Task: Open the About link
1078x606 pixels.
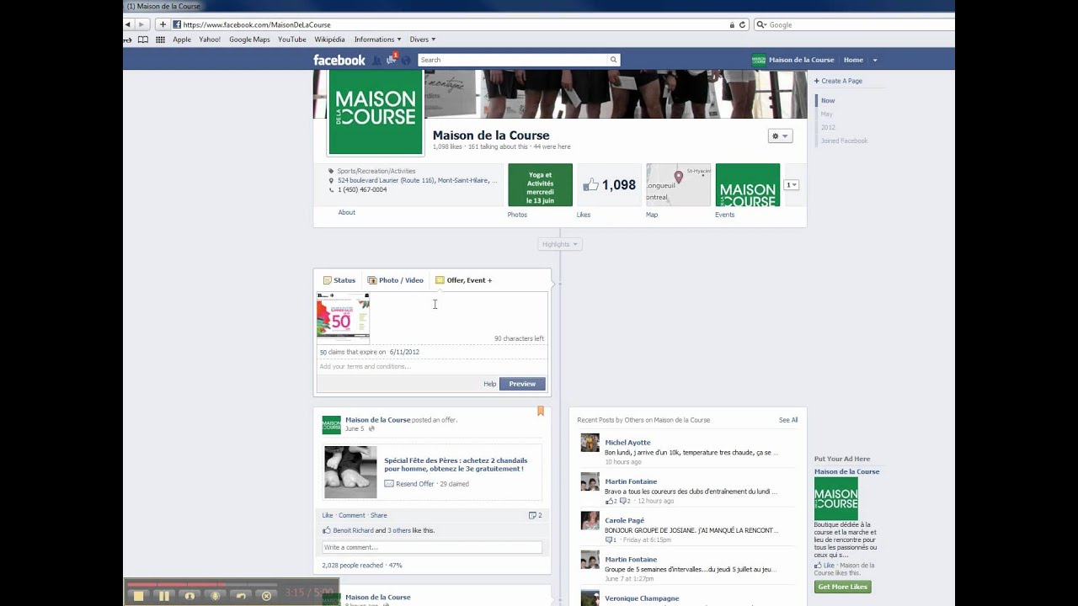Action: click(x=347, y=212)
